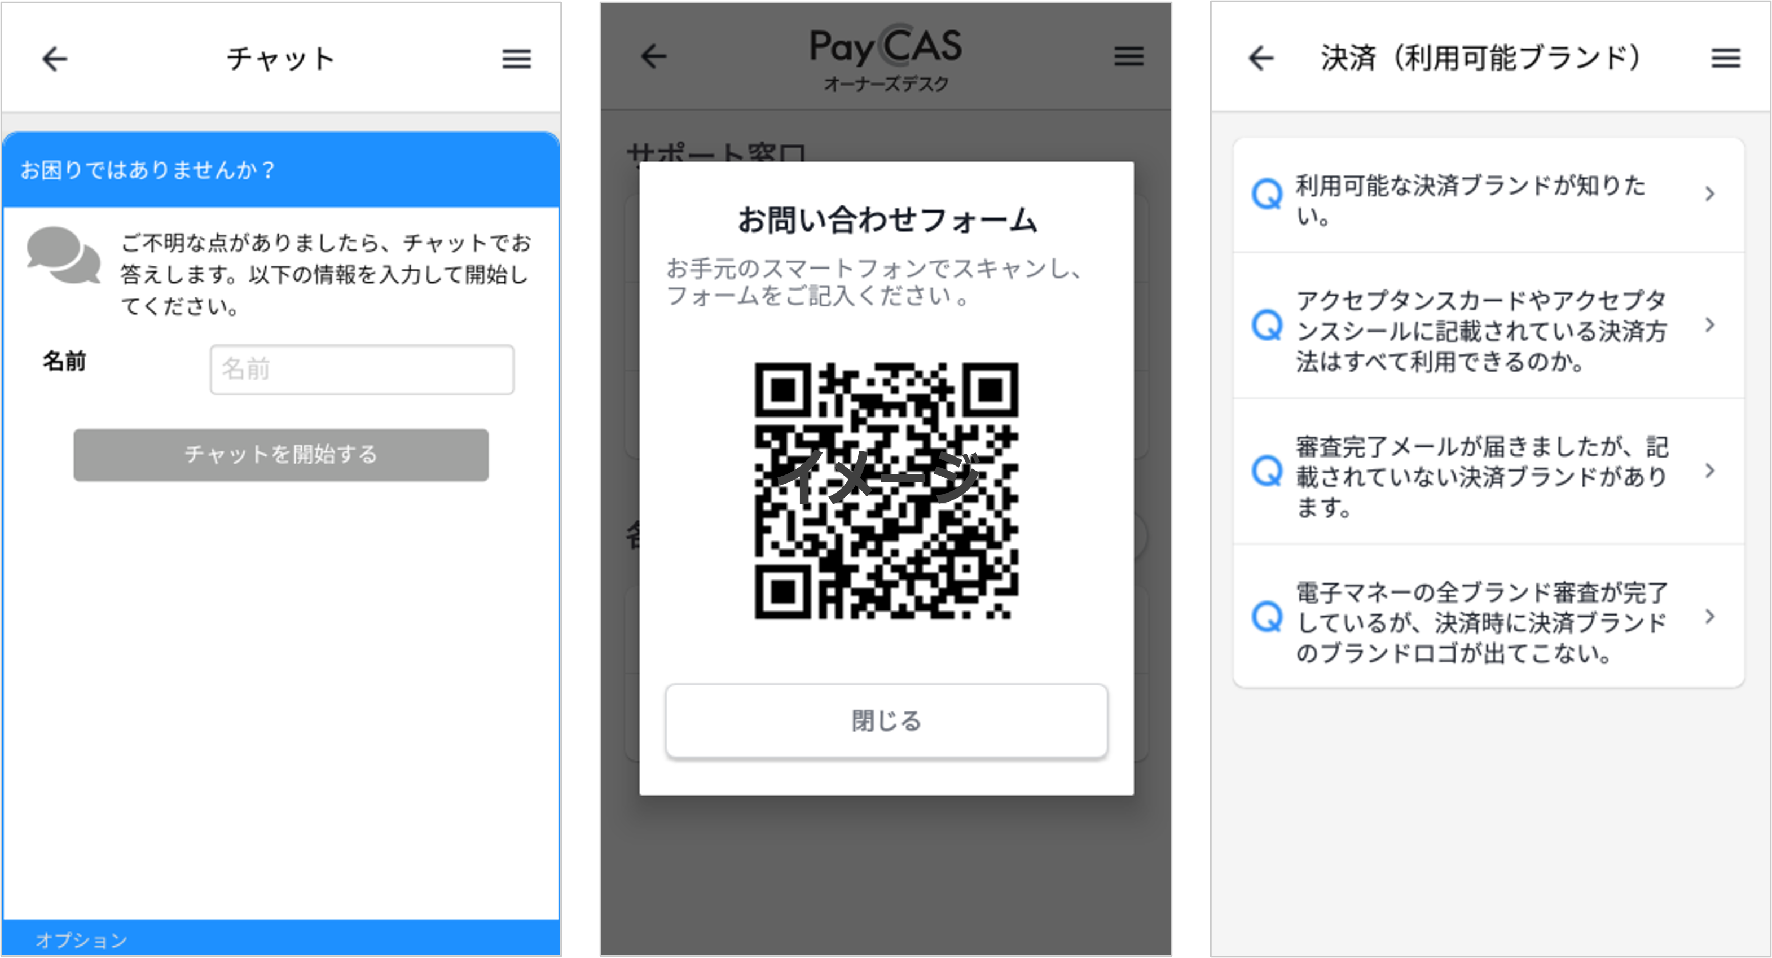Go back from the チャット screen

[x=54, y=59]
